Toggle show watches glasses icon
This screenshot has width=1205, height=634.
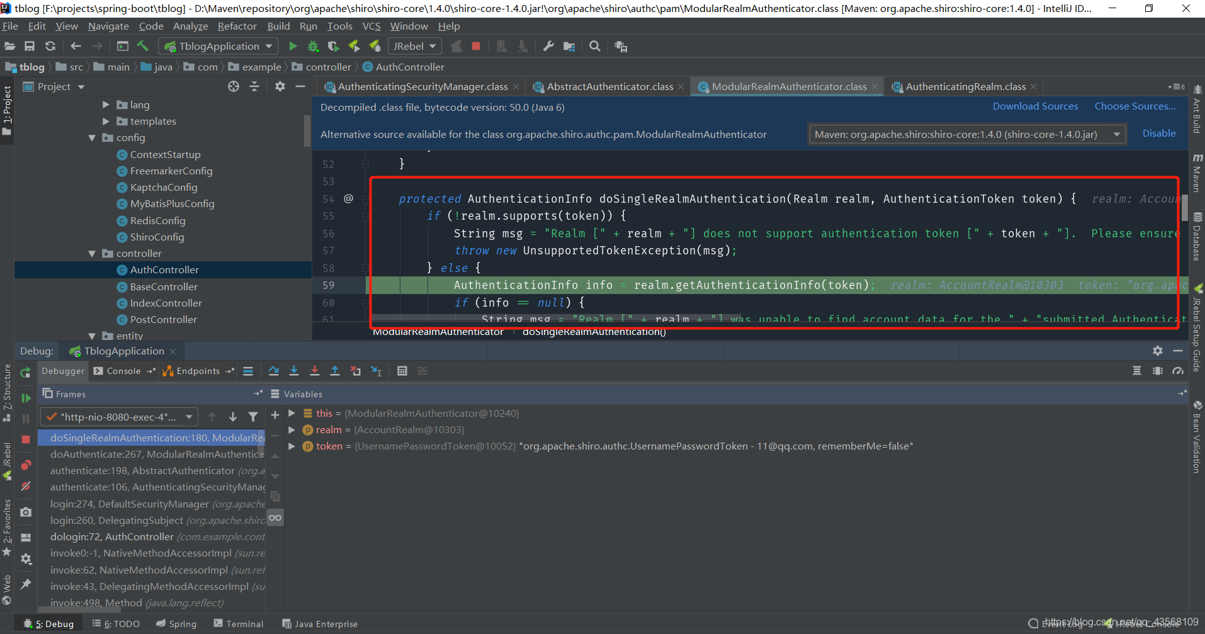[x=275, y=518]
